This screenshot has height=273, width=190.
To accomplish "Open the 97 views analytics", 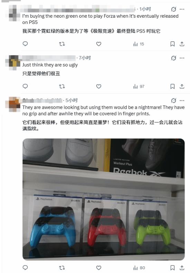I will click(139, 87).
